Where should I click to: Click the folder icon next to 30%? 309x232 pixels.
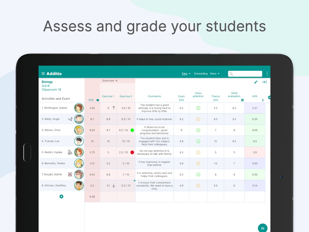click(98, 100)
